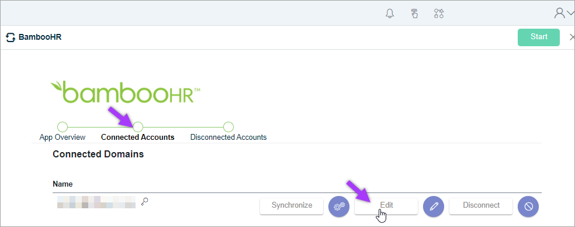Screen dimensions: 575x227
Task: Click the blurred connected domain name
Action: (96, 202)
